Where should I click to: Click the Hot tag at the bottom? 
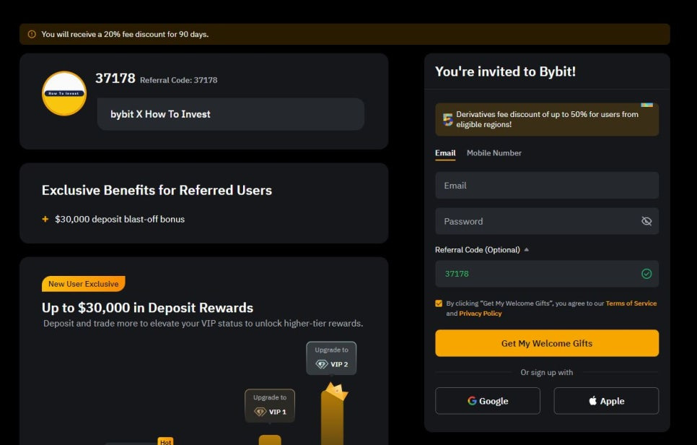165,441
